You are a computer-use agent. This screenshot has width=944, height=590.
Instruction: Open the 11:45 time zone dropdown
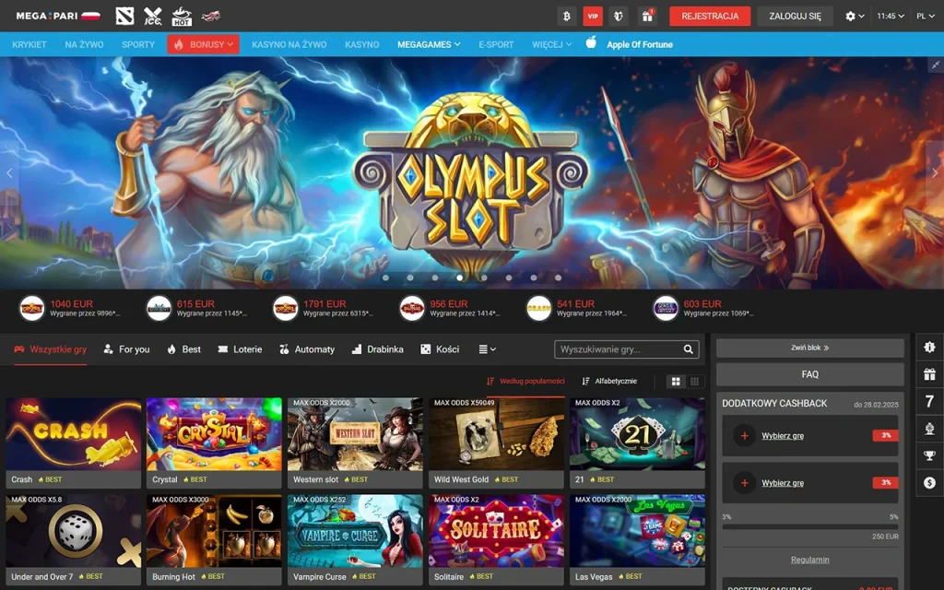click(x=891, y=17)
